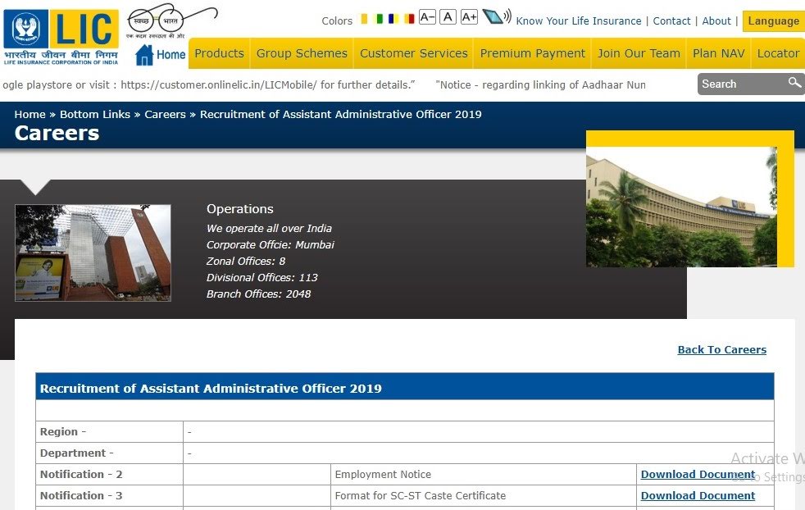This screenshot has height=510, width=805.
Task: Click the 'Region -' row label
Action: pyautogui.click(x=63, y=432)
